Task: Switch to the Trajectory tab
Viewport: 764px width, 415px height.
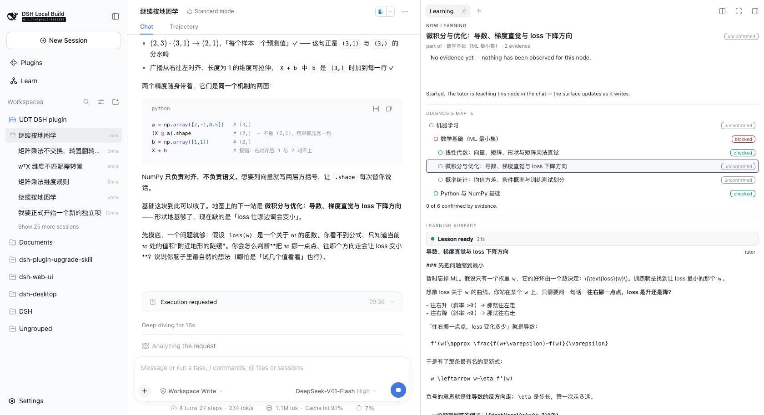Action: [x=184, y=27]
